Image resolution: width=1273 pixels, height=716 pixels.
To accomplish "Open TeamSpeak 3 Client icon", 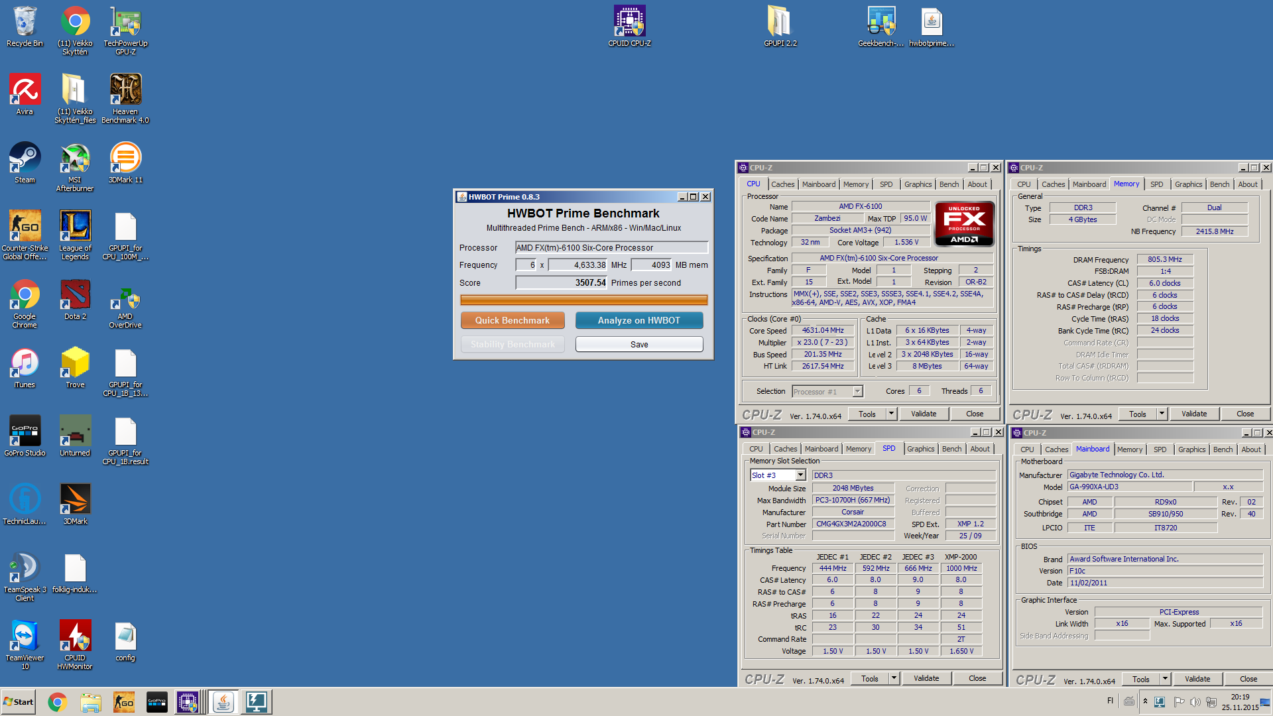I will (25, 577).
